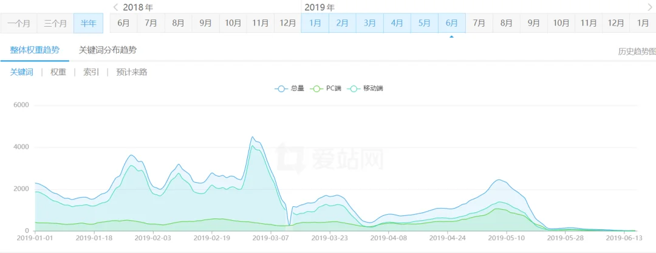Screen dimensions: 656x253
Task: Toggle 移动端 series in chart legend
Action: click(366, 89)
